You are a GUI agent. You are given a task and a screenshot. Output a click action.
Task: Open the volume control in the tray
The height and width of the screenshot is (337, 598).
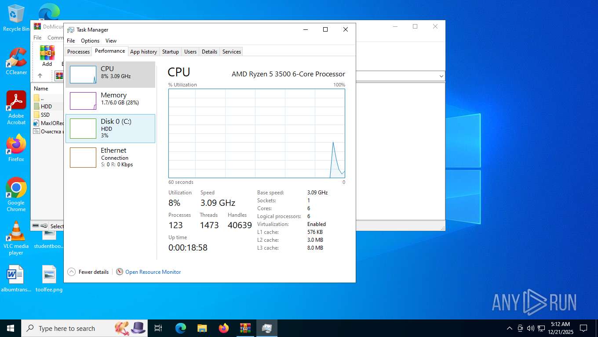[x=531, y=328]
